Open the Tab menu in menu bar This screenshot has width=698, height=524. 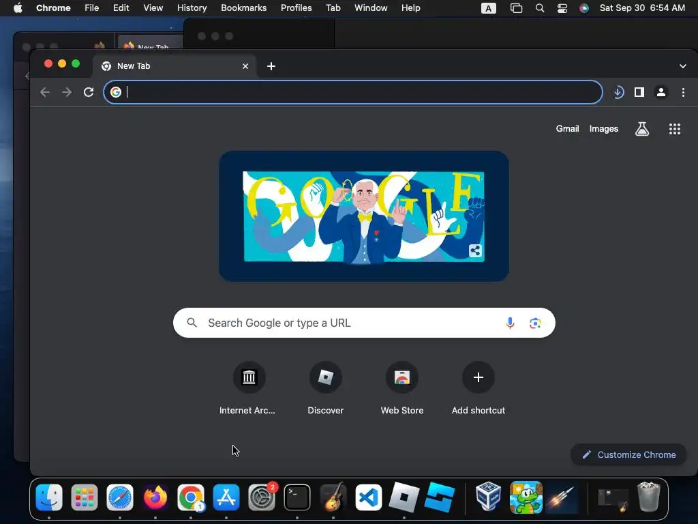pos(333,8)
